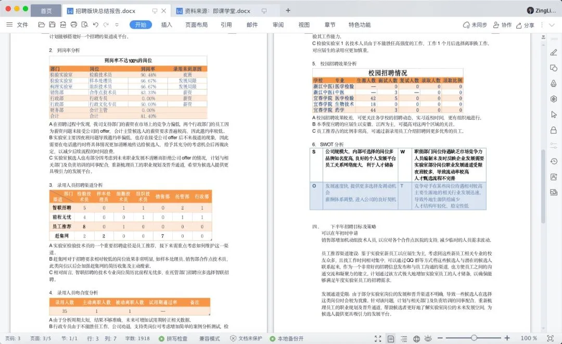Viewport: 562px width, 344px height.
Task: Open the 视图 tab
Action: (304, 25)
